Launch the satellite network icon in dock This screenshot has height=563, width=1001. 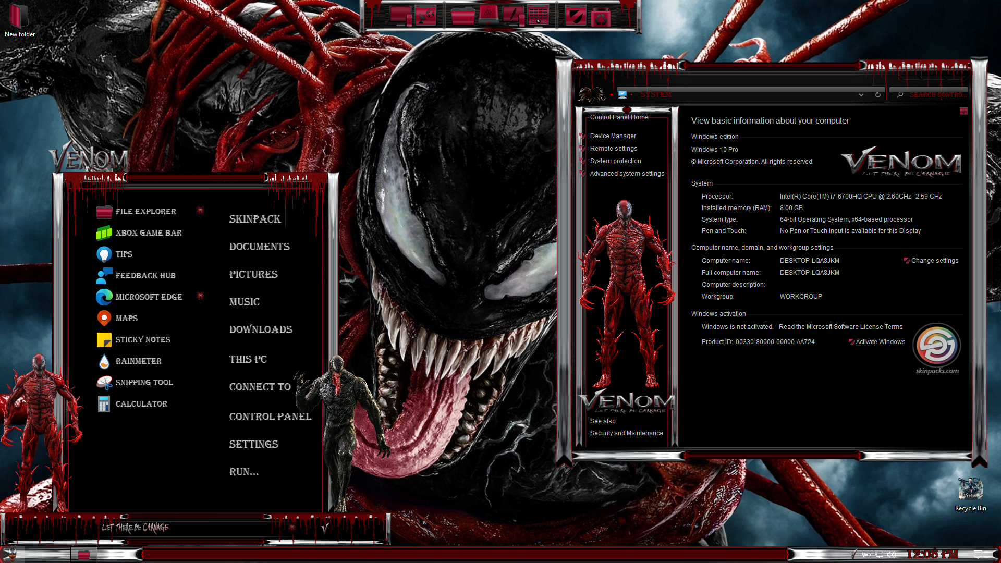point(425,16)
